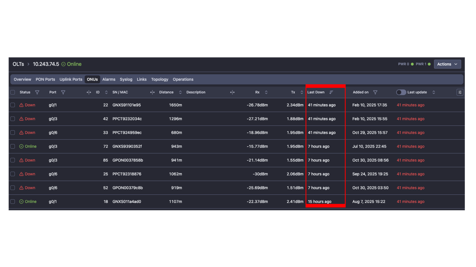Click the SN / MAC column header
The width and height of the screenshot is (476, 267).
click(x=120, y=92)
